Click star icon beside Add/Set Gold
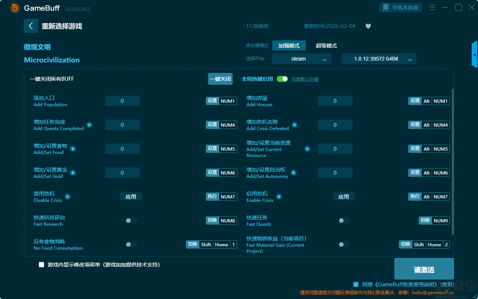Image resolution: width=478 pixels, height=299 pixels. coord(73,173)
